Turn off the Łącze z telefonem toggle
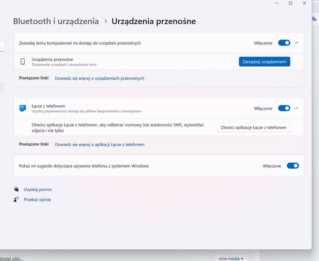This screenshot has height=261, width=319. pos(284,108)
